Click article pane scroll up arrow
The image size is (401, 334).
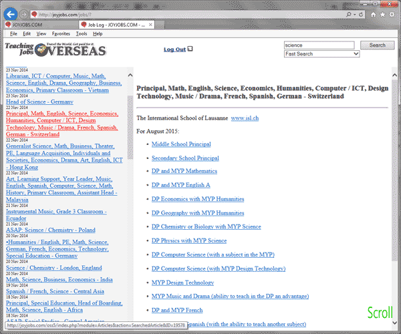point(394,75)
